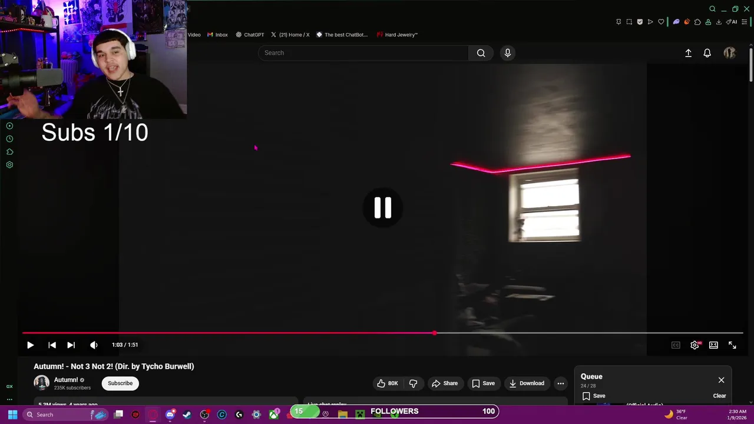Open the History clock sidebar icon
754x424 pixels.
tap(9, 139)
